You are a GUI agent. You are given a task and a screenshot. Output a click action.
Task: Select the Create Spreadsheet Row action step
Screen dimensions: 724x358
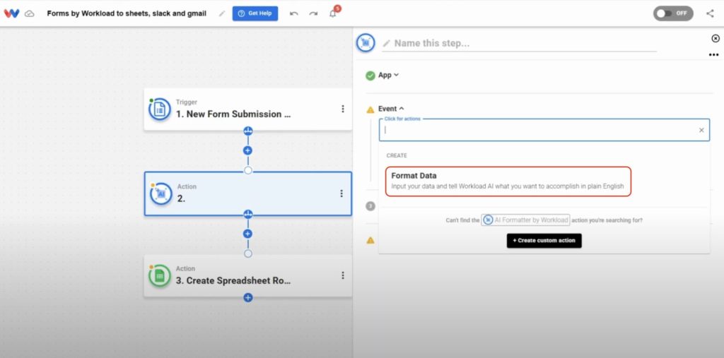coord(247,275)
